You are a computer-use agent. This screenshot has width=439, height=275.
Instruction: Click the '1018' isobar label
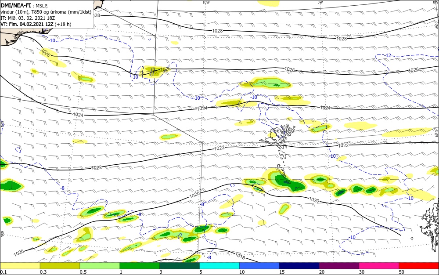240,255
